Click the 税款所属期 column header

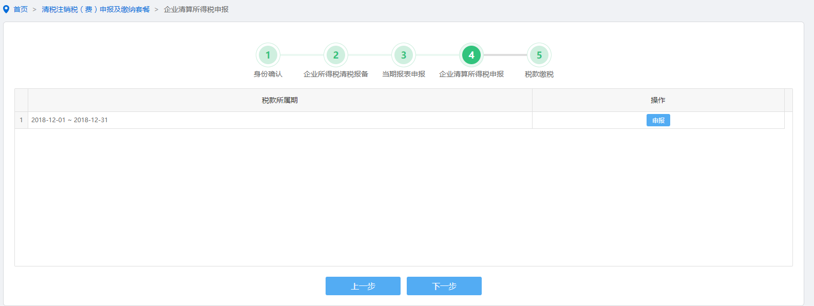tap(280, 100)
